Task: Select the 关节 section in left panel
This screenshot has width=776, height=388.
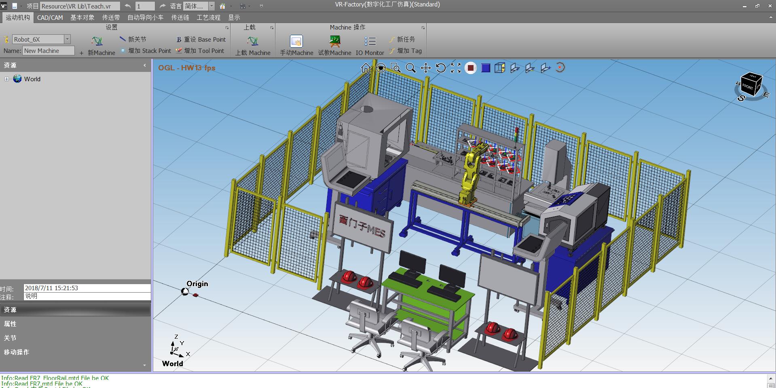Action: click(x=75, y=338)
